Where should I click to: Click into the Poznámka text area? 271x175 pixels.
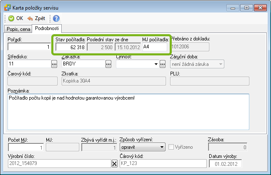[128, 112]
